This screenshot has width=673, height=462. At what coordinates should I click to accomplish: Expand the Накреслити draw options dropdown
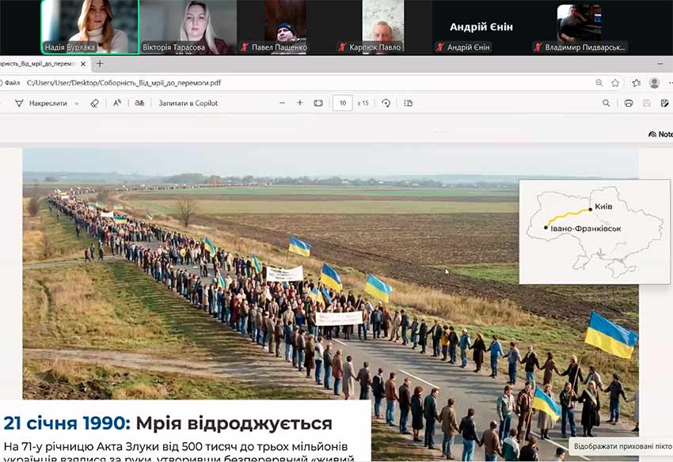coord(77,103)
